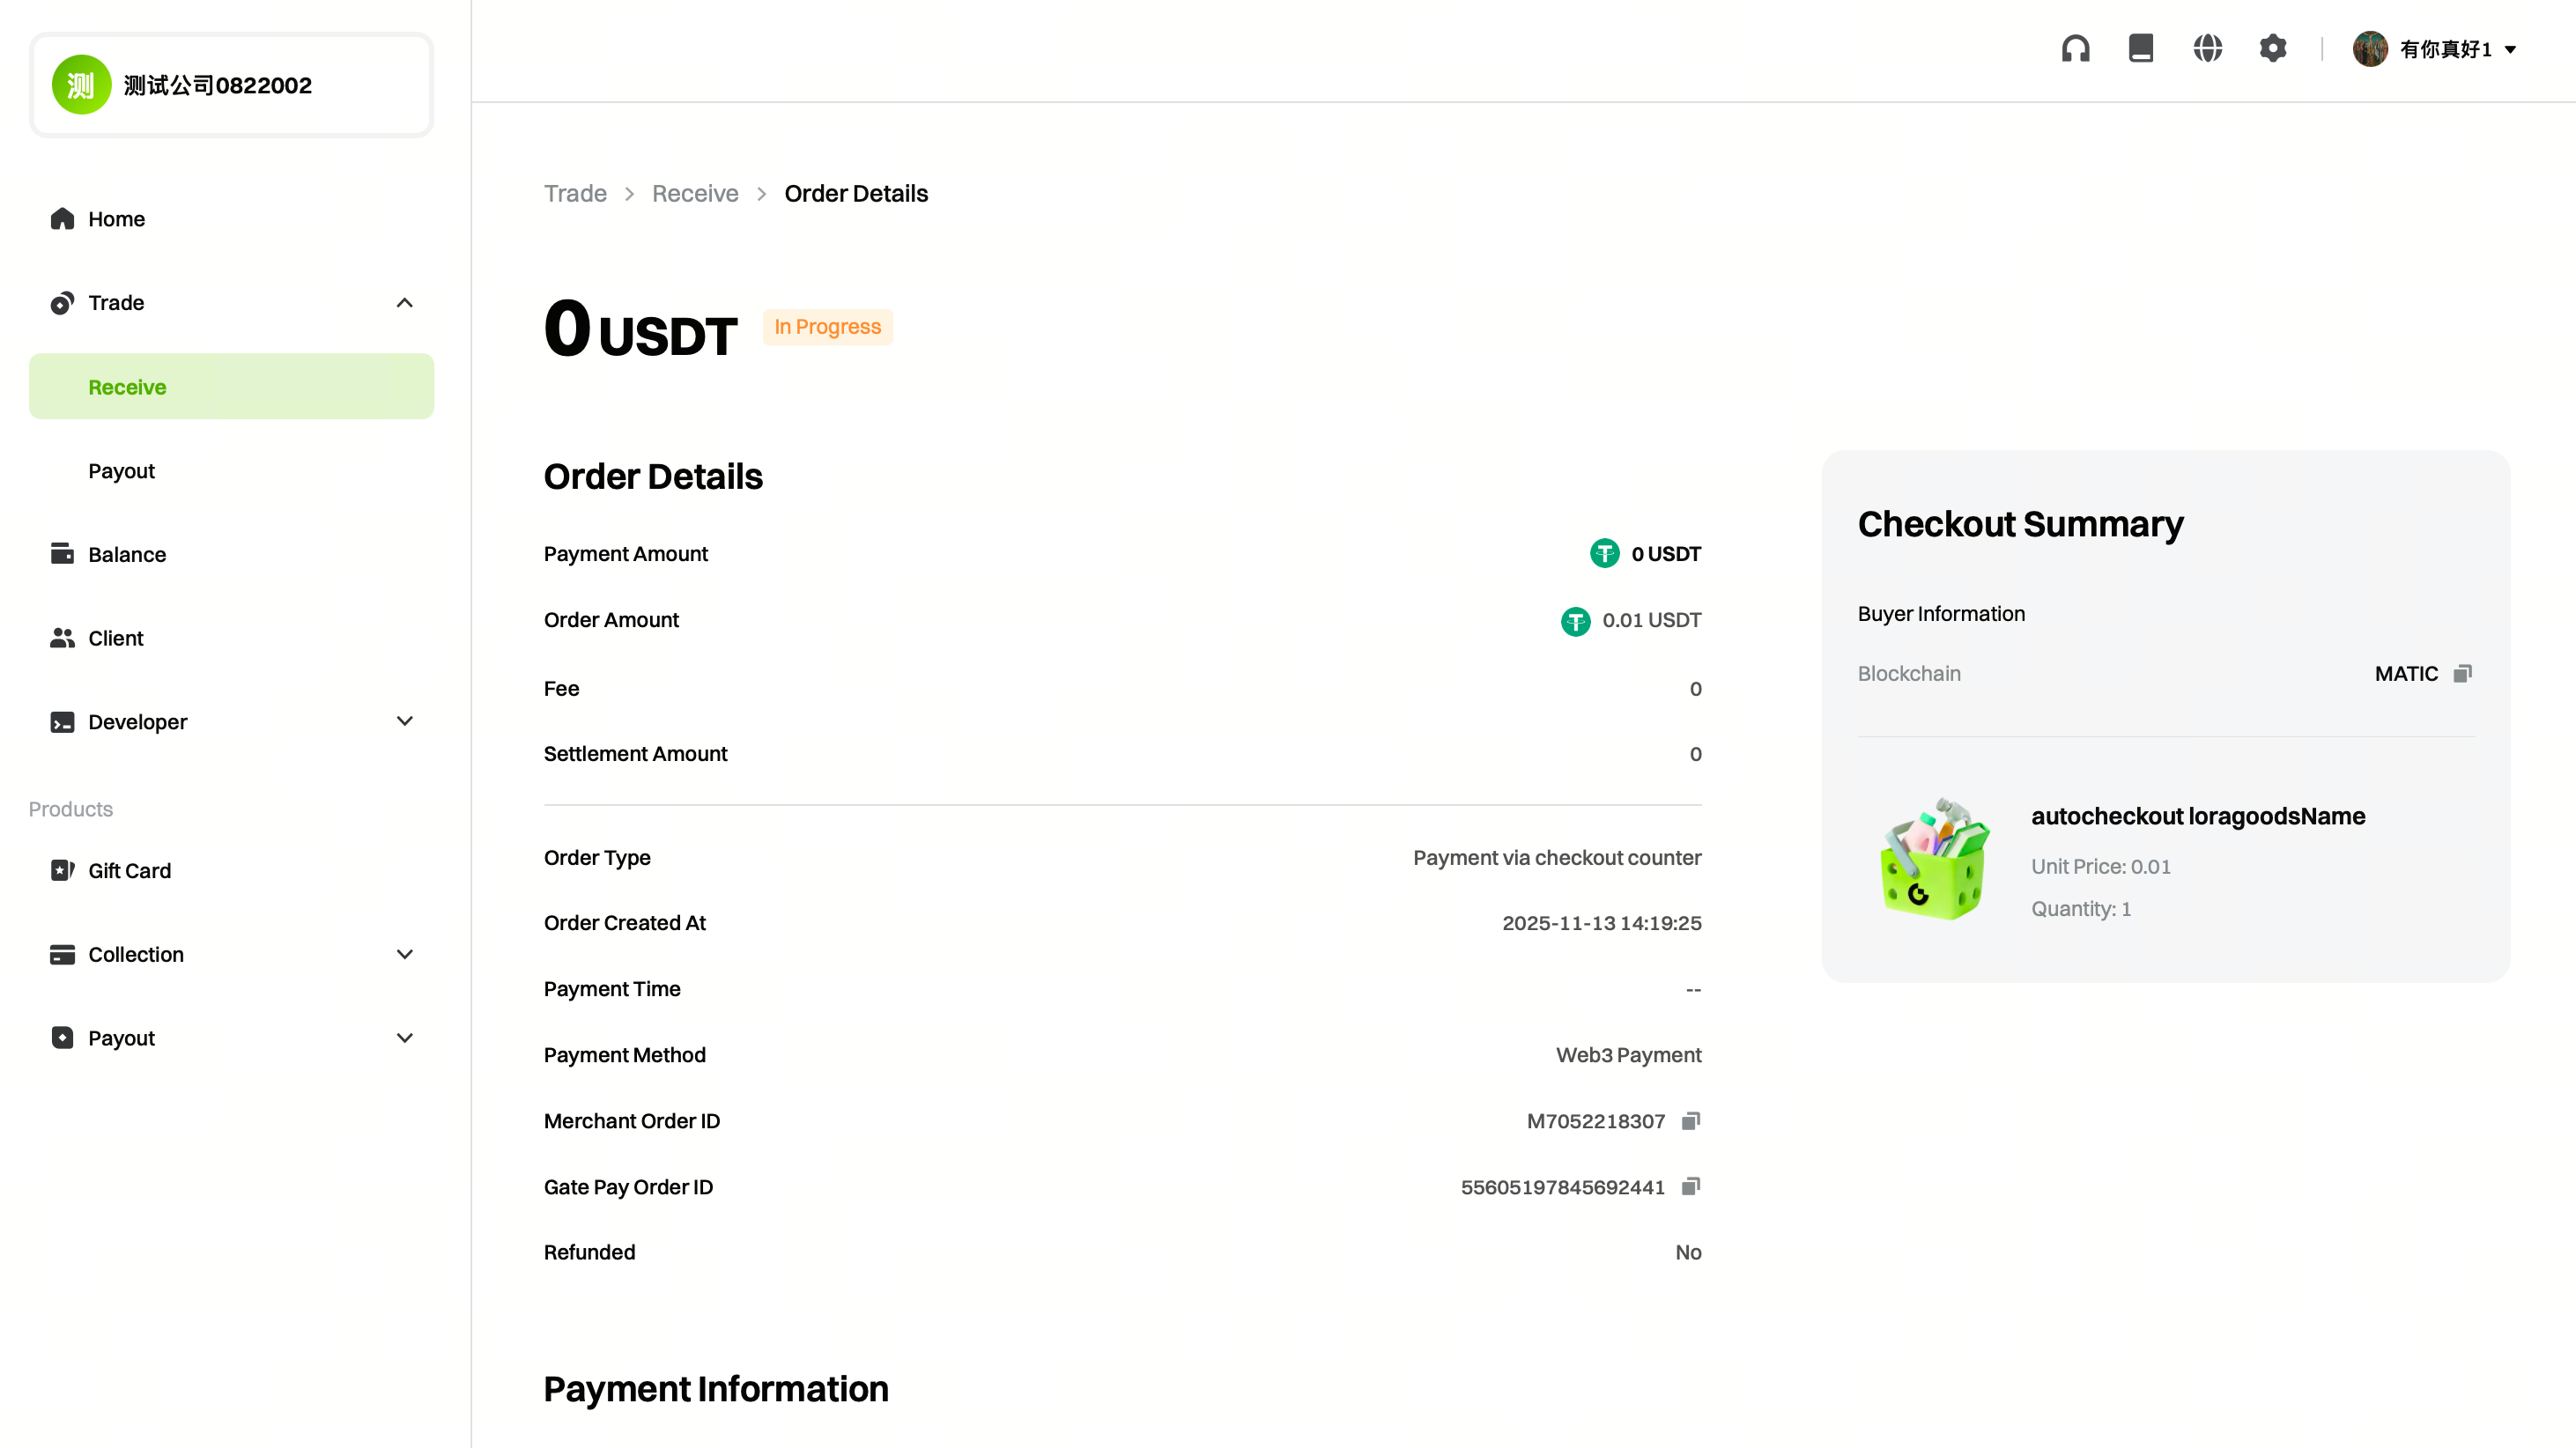Collapse the Trade menu chevron
The width and height of the screenshot is (2576, 1448).
tap(404, 303)
